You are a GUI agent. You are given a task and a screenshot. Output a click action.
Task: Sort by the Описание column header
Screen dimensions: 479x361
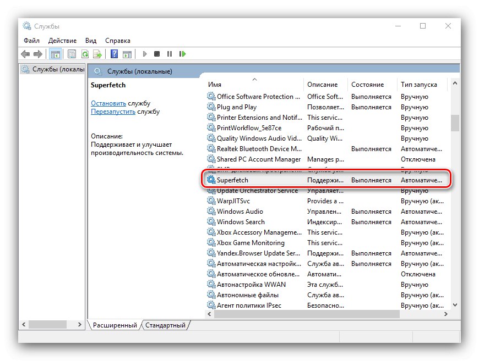[325, 85]
